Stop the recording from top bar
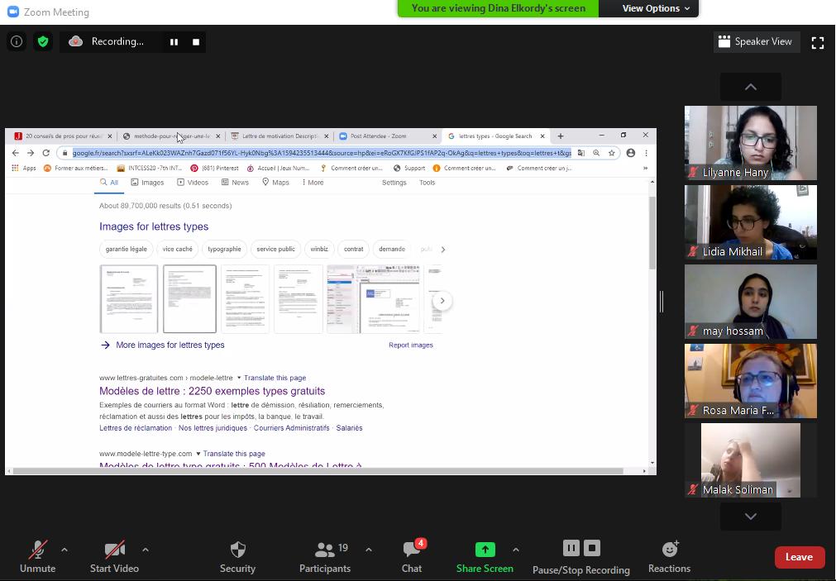This screenshot has height=581, width=836. (x=196, y=42)
